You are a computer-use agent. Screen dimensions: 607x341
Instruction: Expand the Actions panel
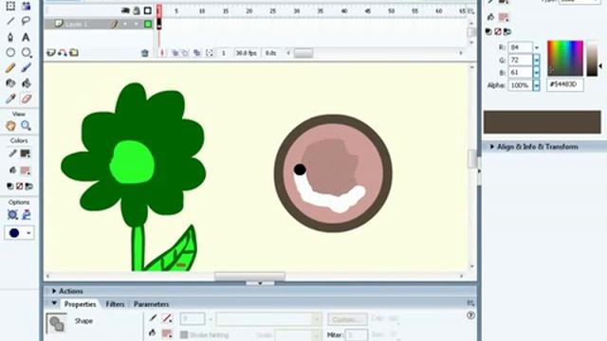click(54, 291)
